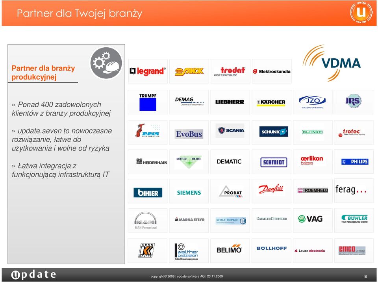Click the JRS logo

tap(354, 102)
